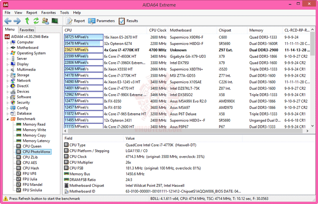Sort by the CPU Clock column header
Screen dimensions: 318x204
click(x=157, y=30)
